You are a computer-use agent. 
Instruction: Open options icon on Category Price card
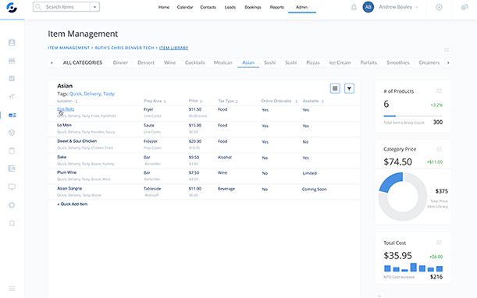click(x=439, y=149)
